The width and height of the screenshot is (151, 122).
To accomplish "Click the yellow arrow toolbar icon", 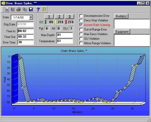I will coord(44,9).
